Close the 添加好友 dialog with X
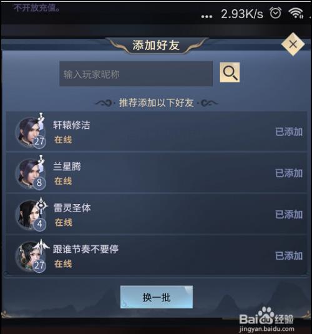 tap(293, 44)
